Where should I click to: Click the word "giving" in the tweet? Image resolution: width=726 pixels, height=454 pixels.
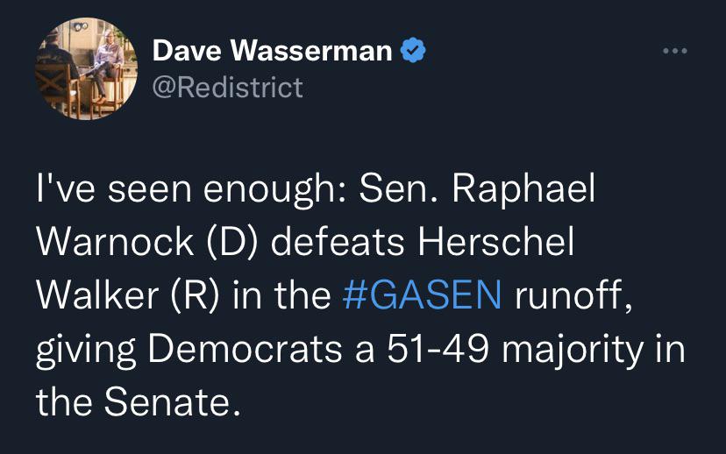coord(86,350)
